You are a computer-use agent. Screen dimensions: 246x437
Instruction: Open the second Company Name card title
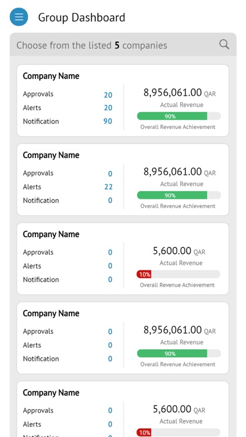pos(51,155)
